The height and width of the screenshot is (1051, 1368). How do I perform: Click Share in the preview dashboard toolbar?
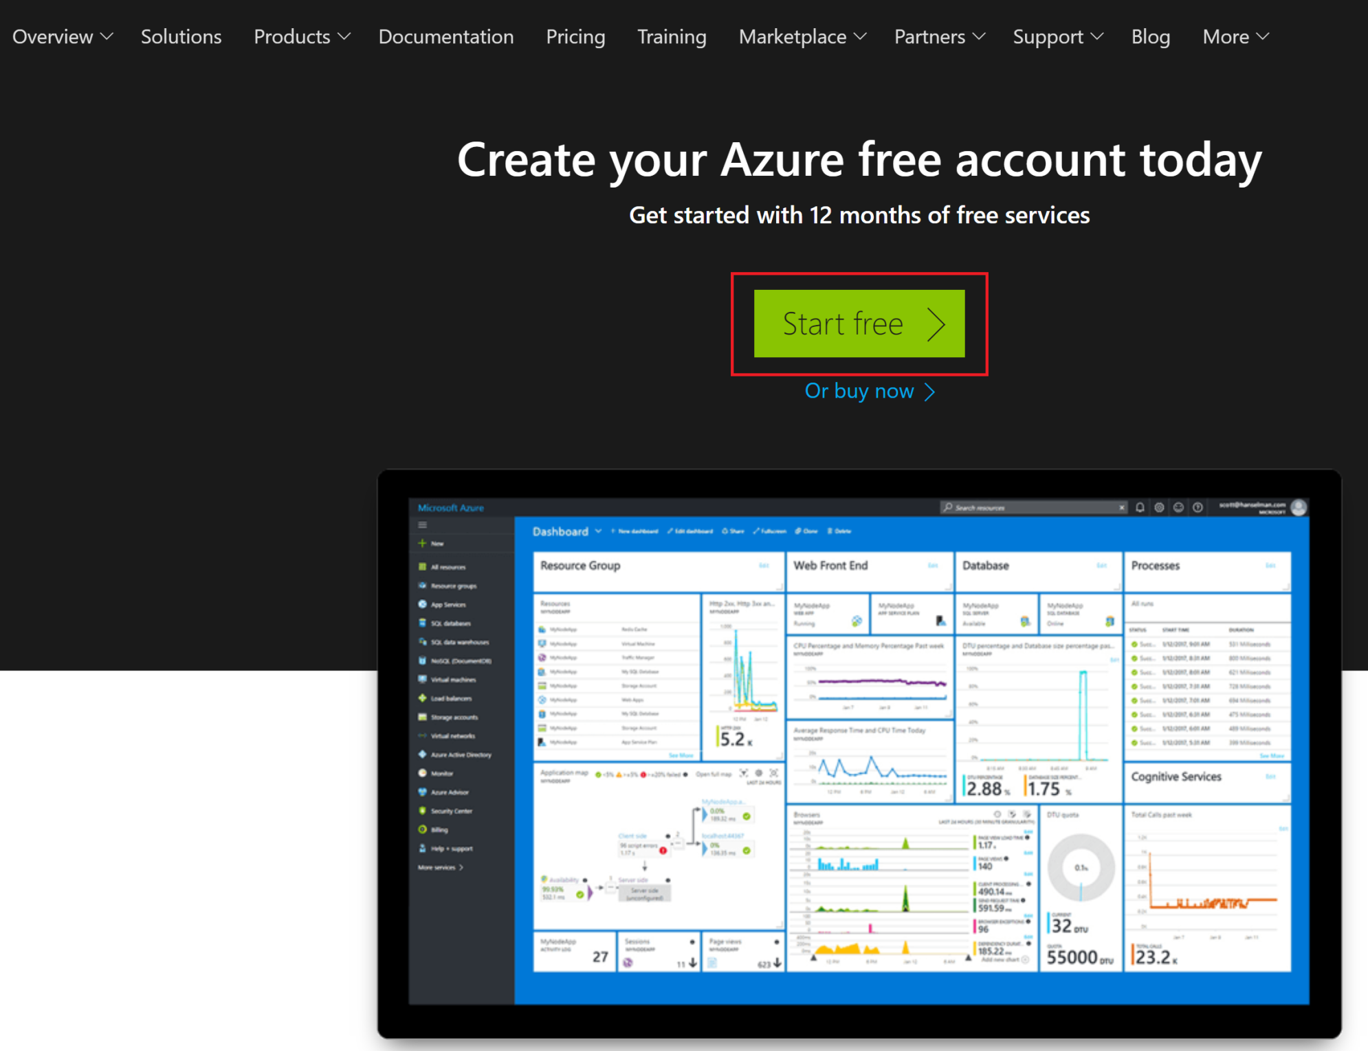click(x=733, y=531)
